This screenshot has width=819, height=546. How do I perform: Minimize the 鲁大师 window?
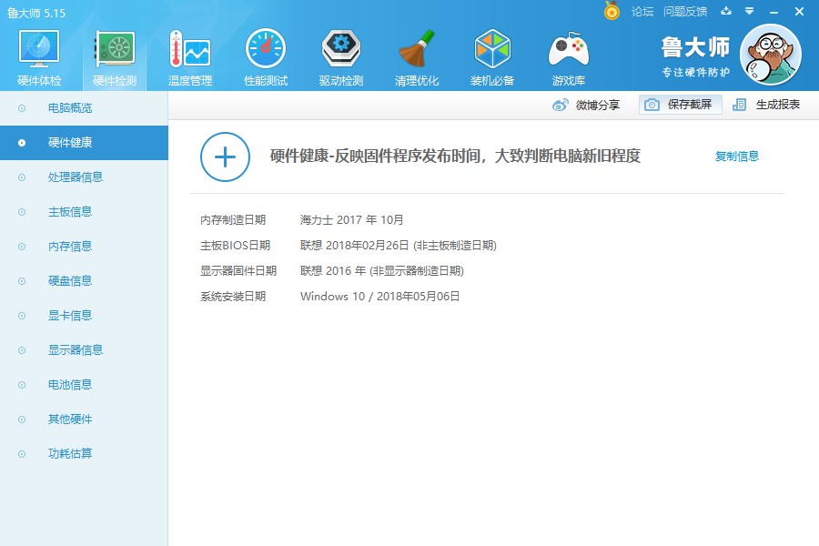774,12
